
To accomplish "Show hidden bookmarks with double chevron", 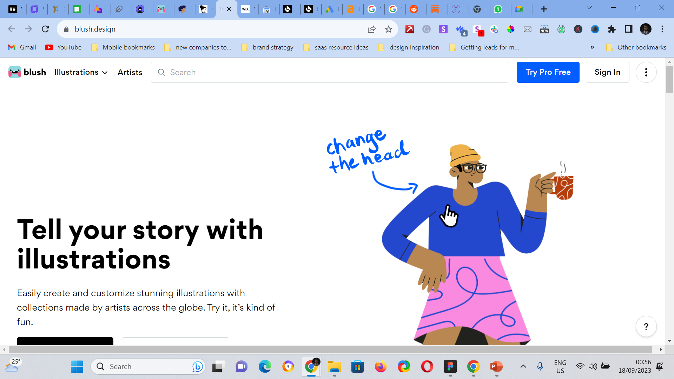I will coord(592,47).
